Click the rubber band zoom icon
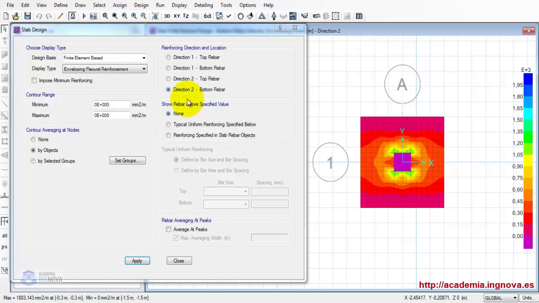The image size is (539, 303). [x=105, y=16]
